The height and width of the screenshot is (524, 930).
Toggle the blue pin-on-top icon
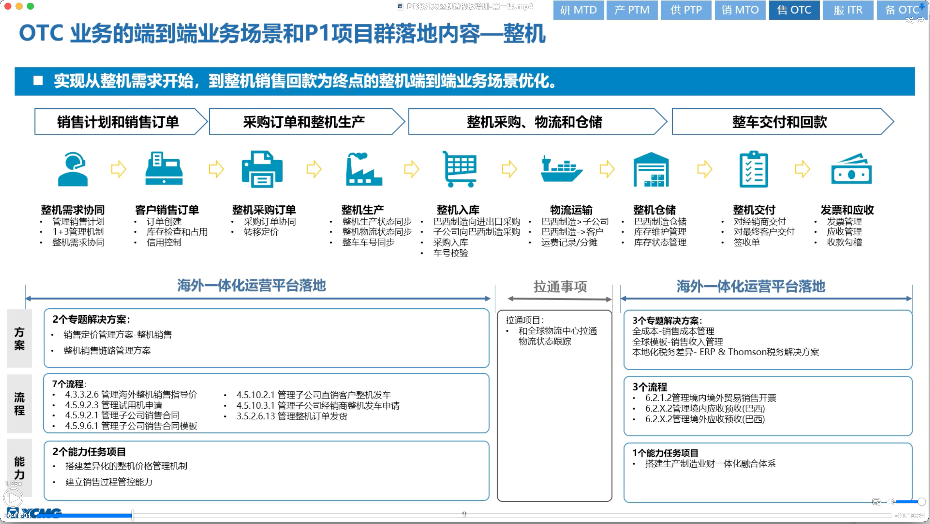[922, 6]
